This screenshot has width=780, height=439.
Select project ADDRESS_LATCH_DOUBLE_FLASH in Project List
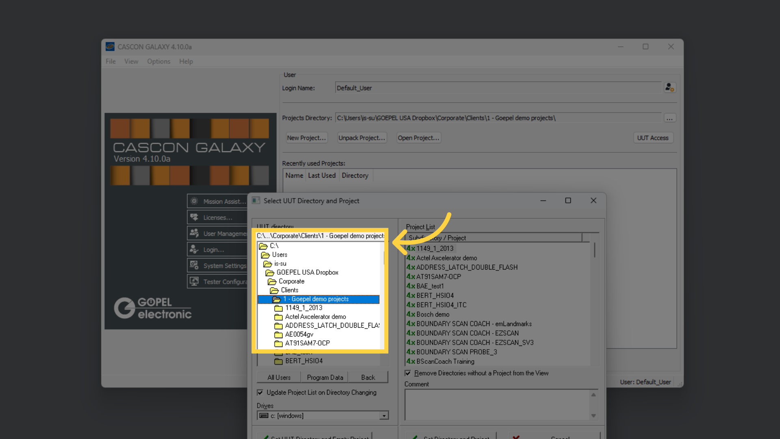[x=467, y=267]
